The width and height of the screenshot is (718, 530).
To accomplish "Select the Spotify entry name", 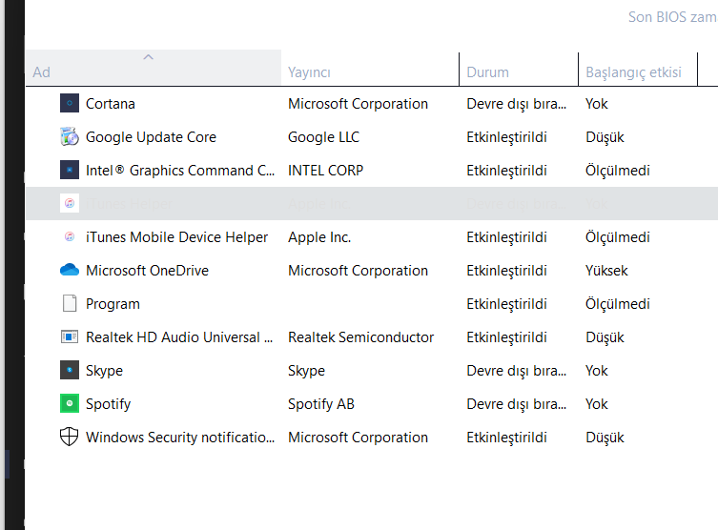I will click(x=108, y=404).
